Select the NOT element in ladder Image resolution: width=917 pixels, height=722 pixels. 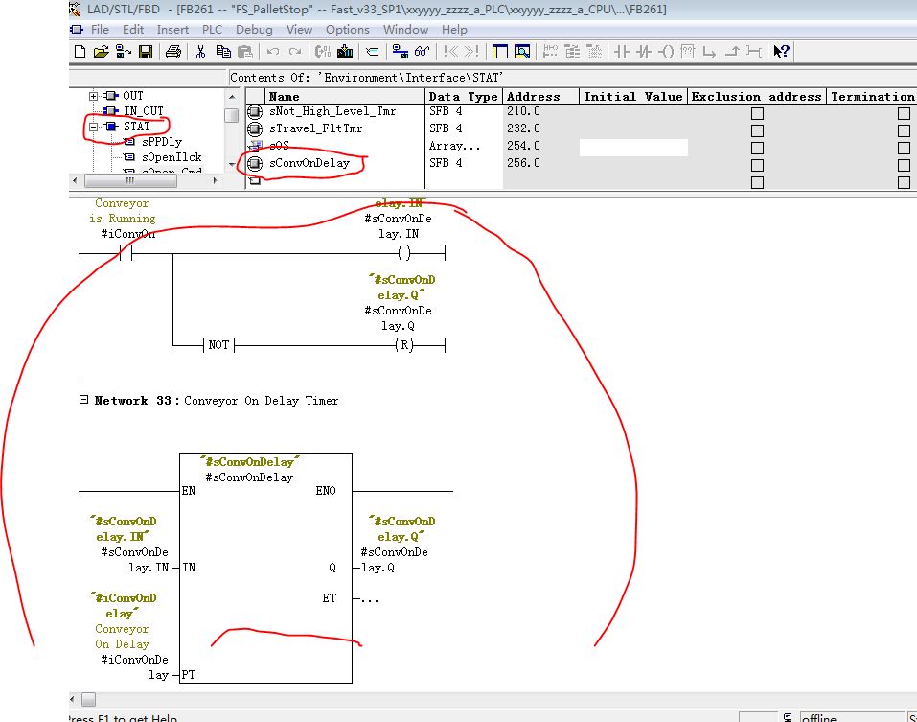(x=218, y=345)
